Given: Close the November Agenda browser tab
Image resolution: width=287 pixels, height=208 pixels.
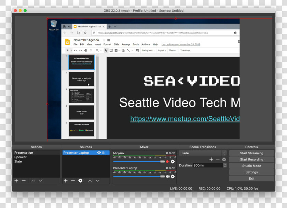Looking at the screenshot, I should click(104, 27).
